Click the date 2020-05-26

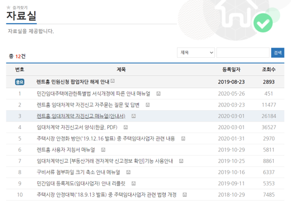click(x=231, y=94)
